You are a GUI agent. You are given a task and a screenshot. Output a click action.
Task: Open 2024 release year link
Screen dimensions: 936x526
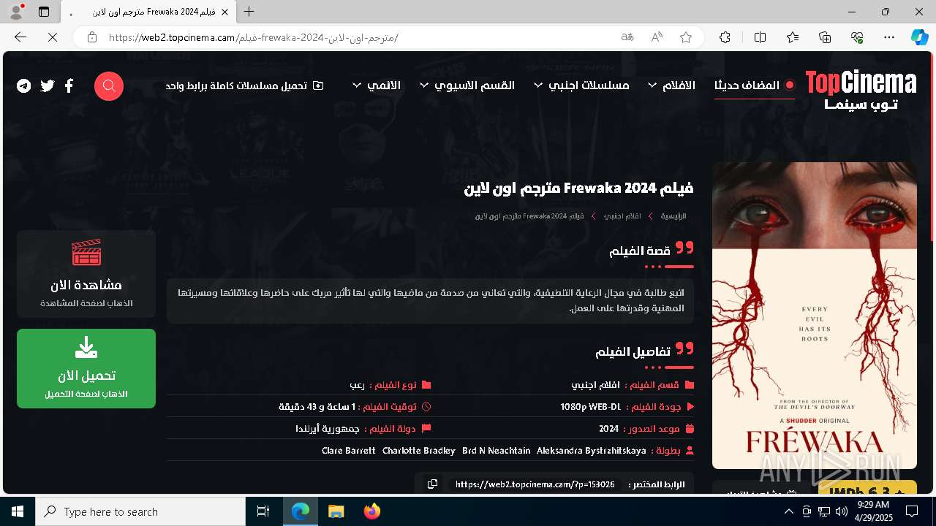point(609,429)
